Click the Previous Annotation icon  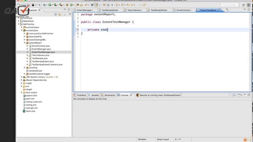click(x=122, y=5)
